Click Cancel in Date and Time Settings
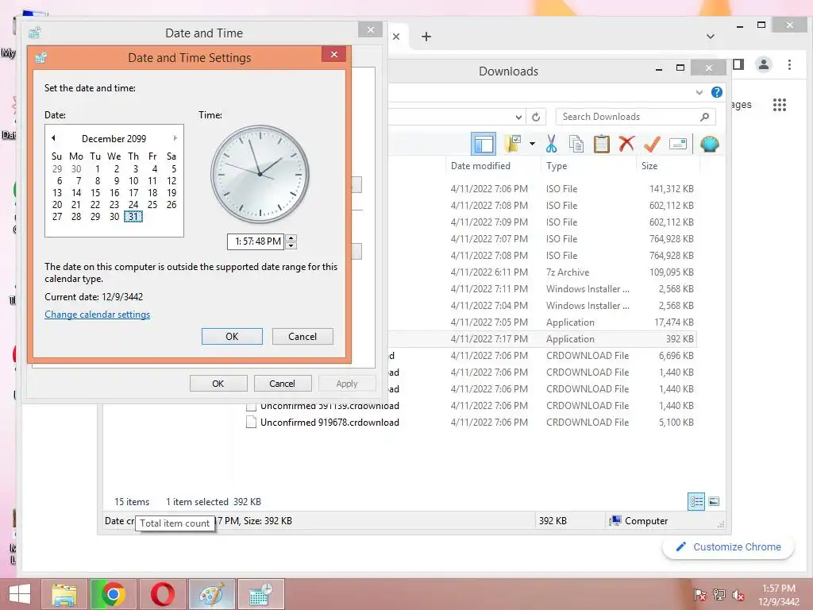Screen dimensions: 813x610 (302, 336)
